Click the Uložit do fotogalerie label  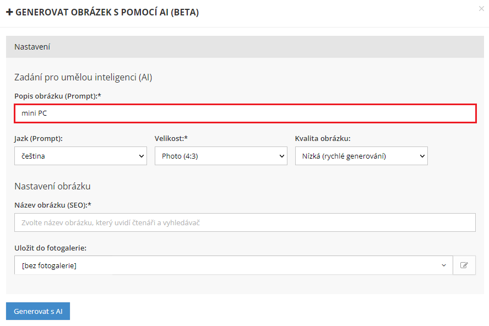[x=51, y=248]
